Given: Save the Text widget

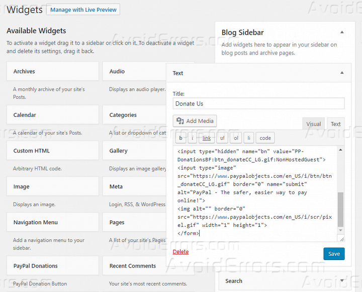Looking at the screenshot, I should tap(334, 254).
